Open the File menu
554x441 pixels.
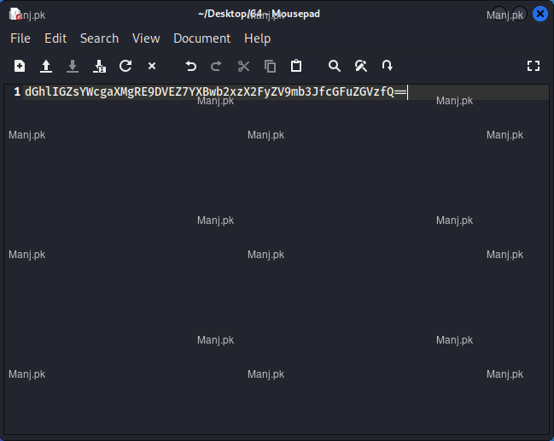tap(20, 38)
